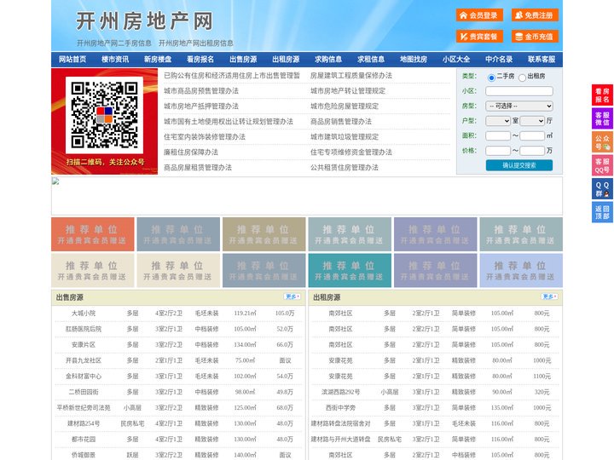Image resolution: width=614 pixels, height=460 pixels.
Task: Open the 建材路254号 sale listing
Action: pos(84,423)
